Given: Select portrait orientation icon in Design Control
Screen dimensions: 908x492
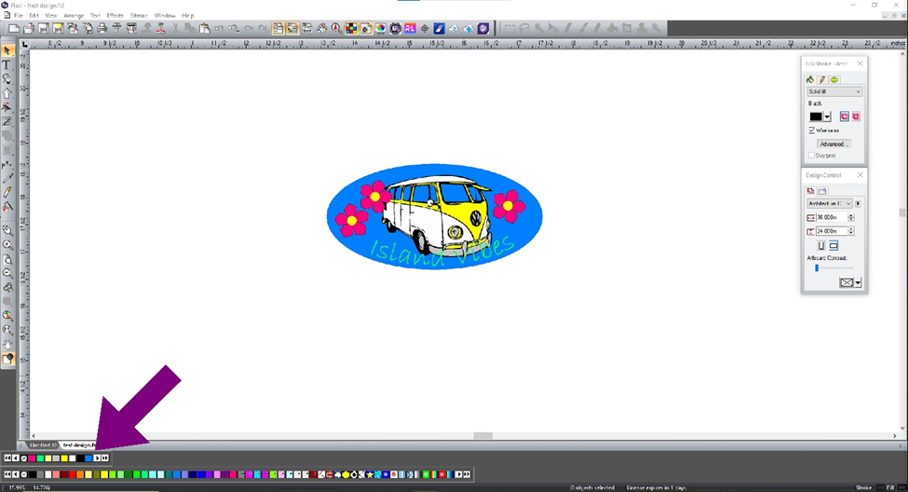Looking at the screenshot, I should (x=821, y=246).
